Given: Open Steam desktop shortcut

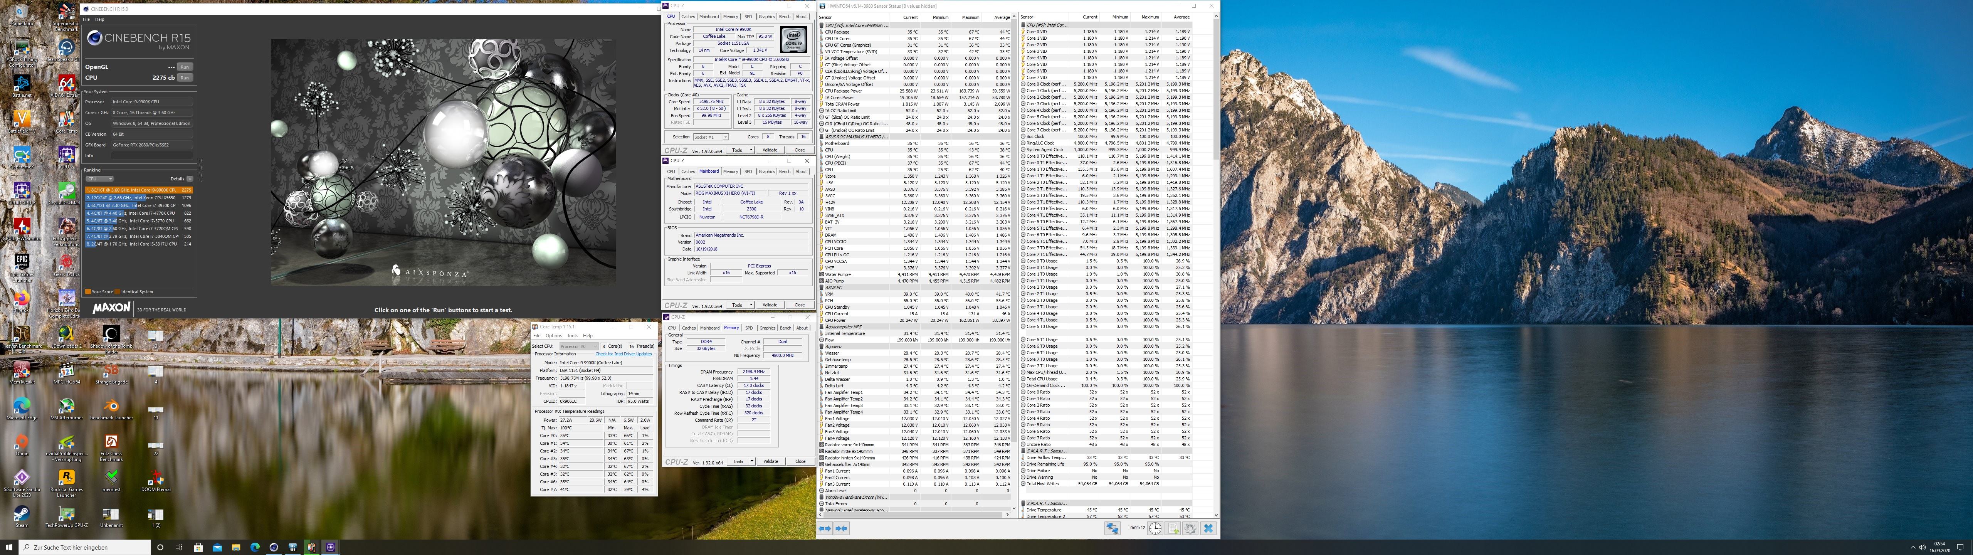Looking at the screenshot, I should [22, 517].
